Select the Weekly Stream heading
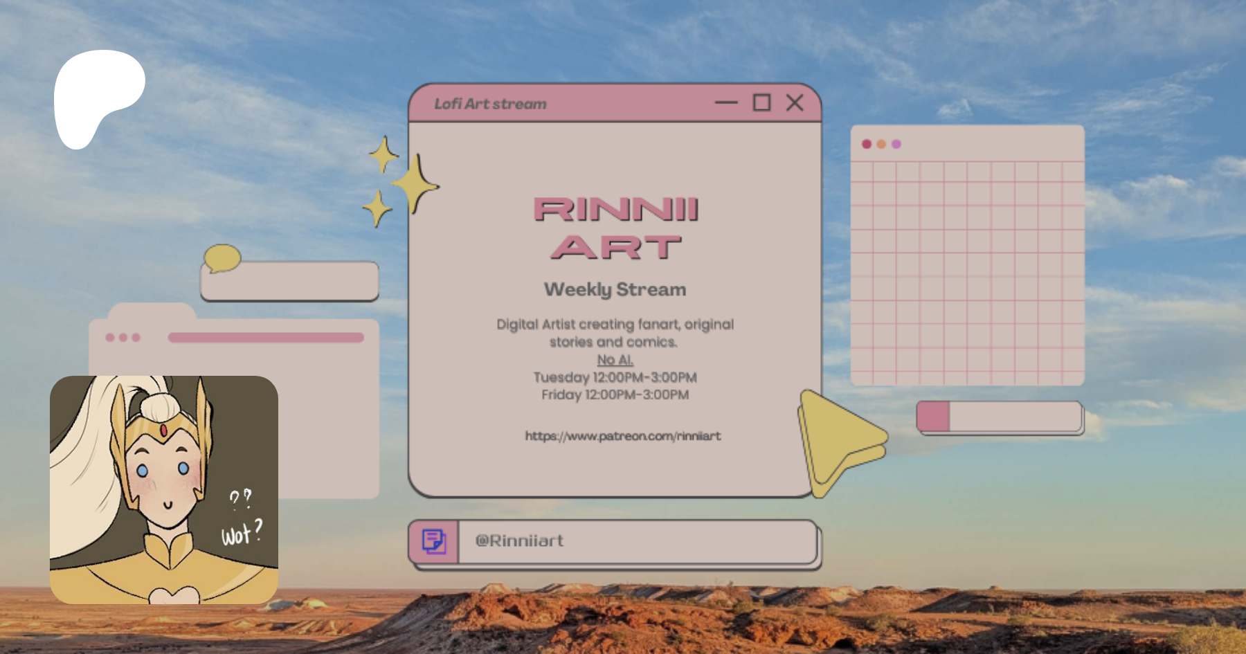The image size is (1246, 654). [615, 290]
